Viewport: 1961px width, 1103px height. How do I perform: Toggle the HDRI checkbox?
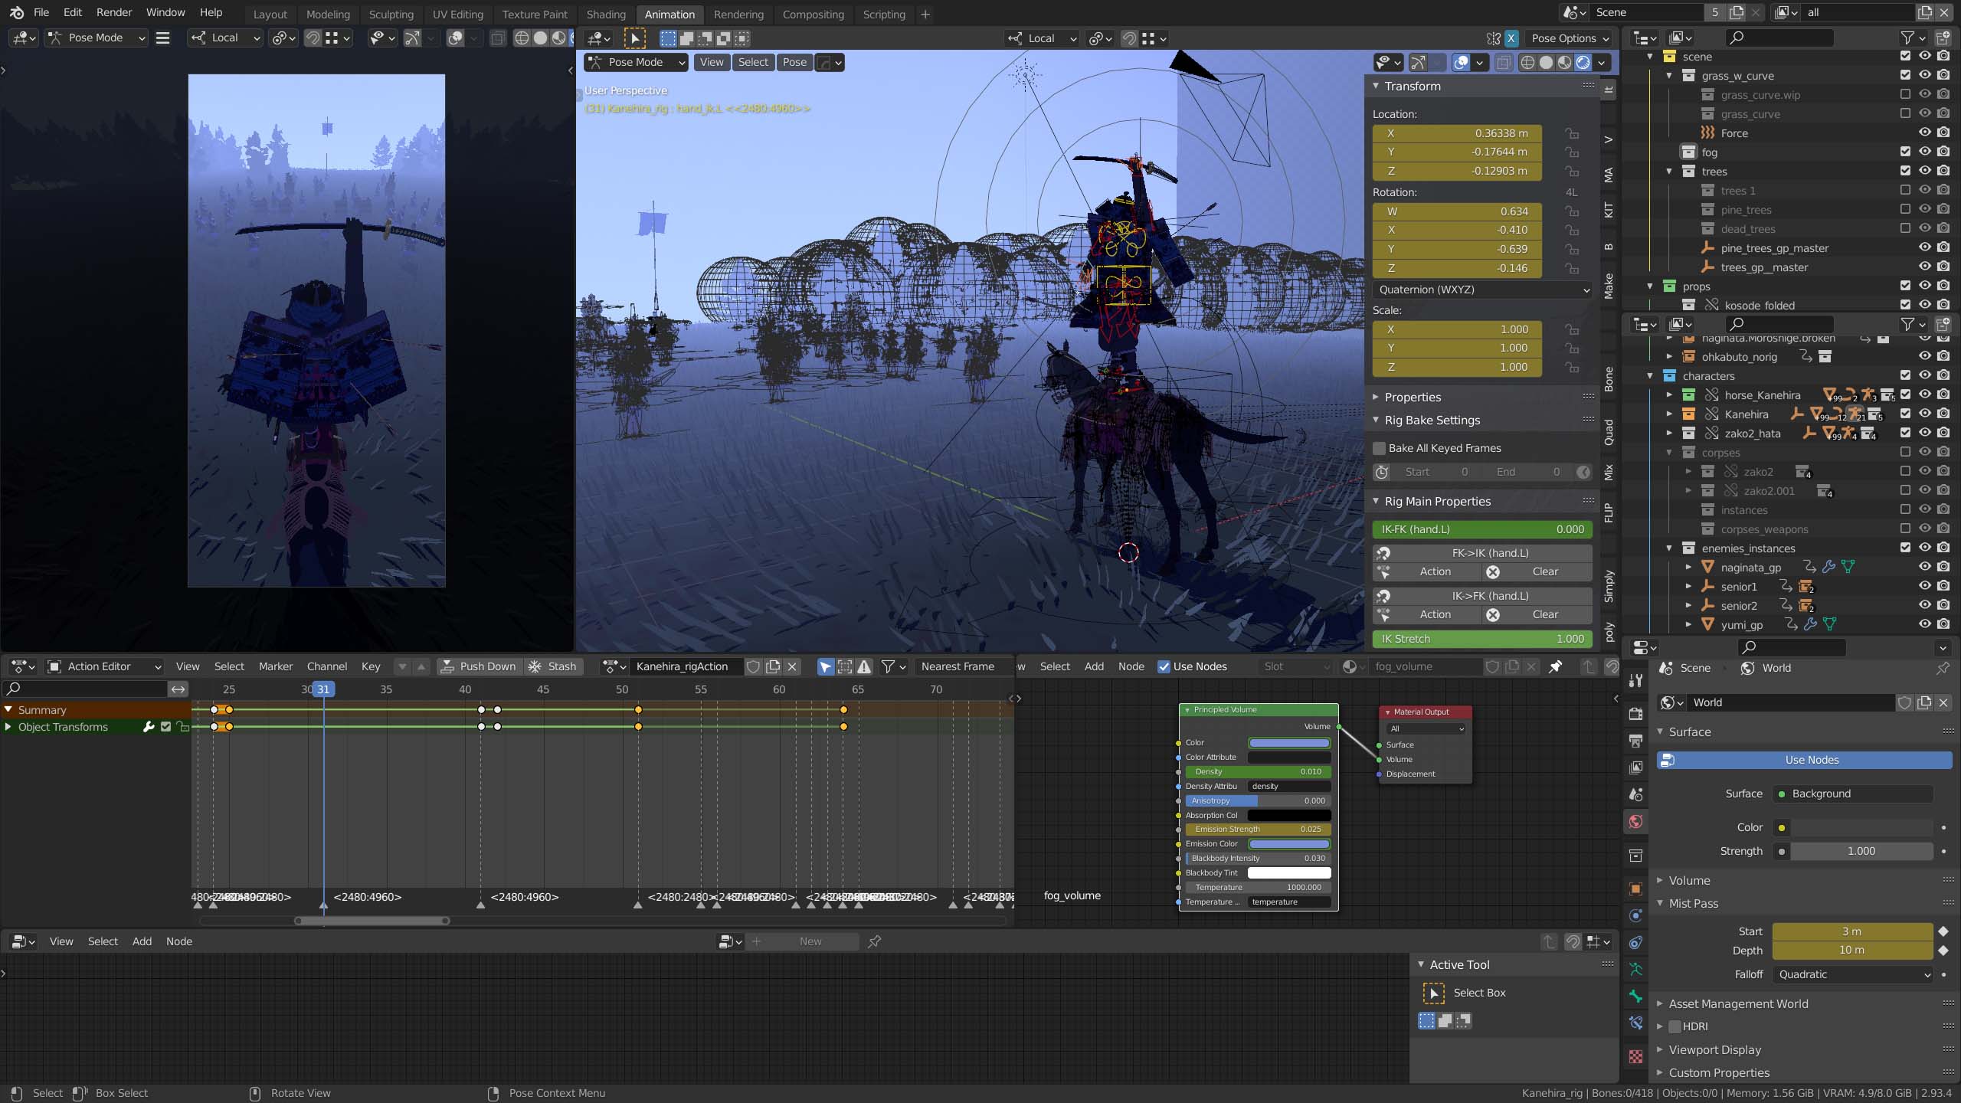click(x=1675, y=1026)
